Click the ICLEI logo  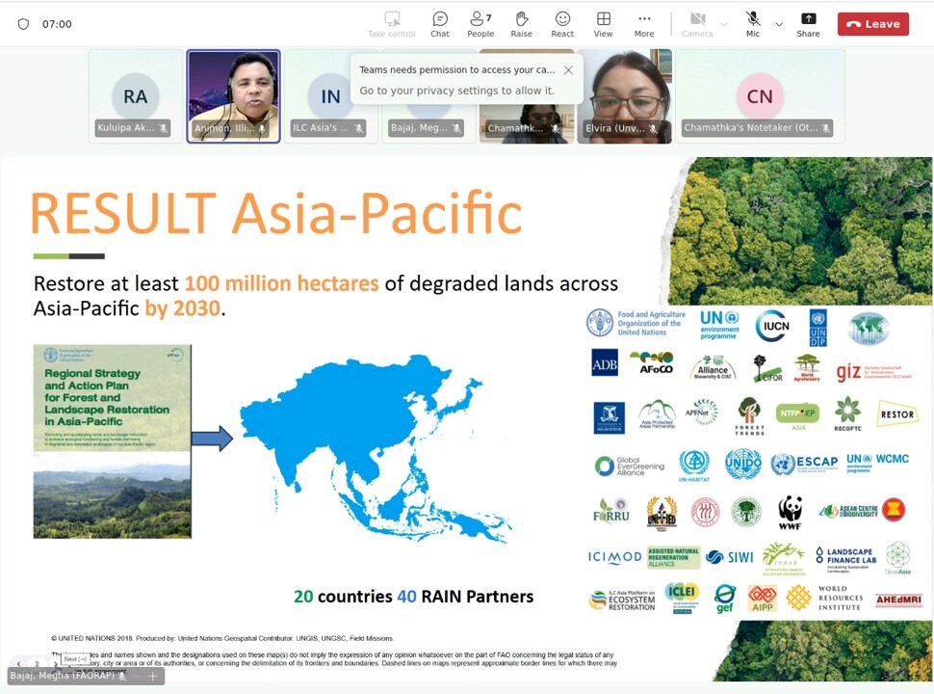point(682,598)
